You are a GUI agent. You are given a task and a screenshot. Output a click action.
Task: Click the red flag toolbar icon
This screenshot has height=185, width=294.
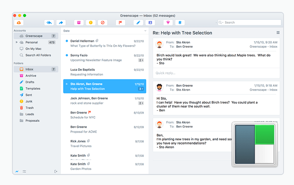tap(120, 23)
